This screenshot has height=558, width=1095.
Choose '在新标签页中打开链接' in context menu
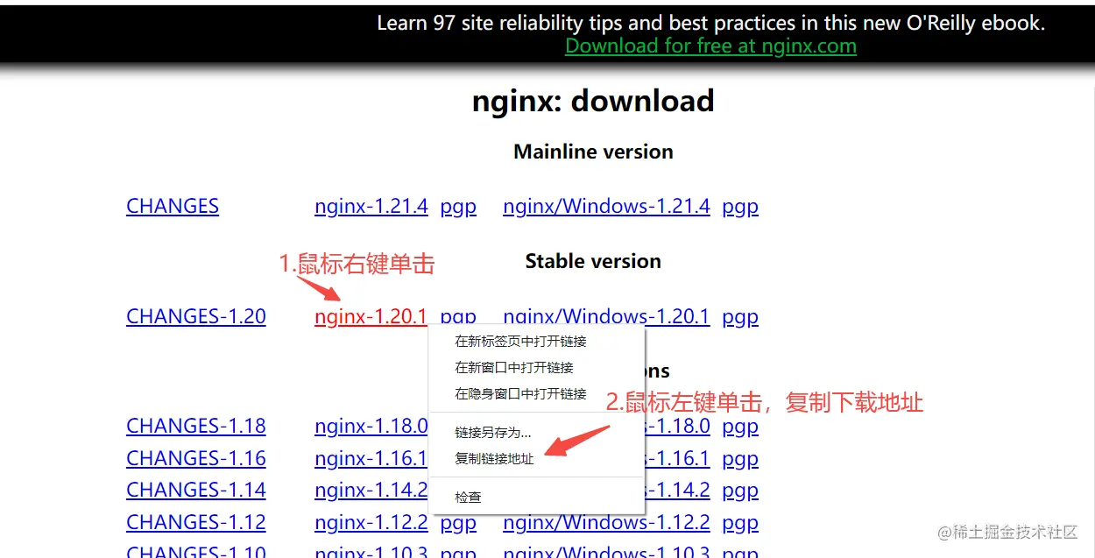tap(537, 342)
